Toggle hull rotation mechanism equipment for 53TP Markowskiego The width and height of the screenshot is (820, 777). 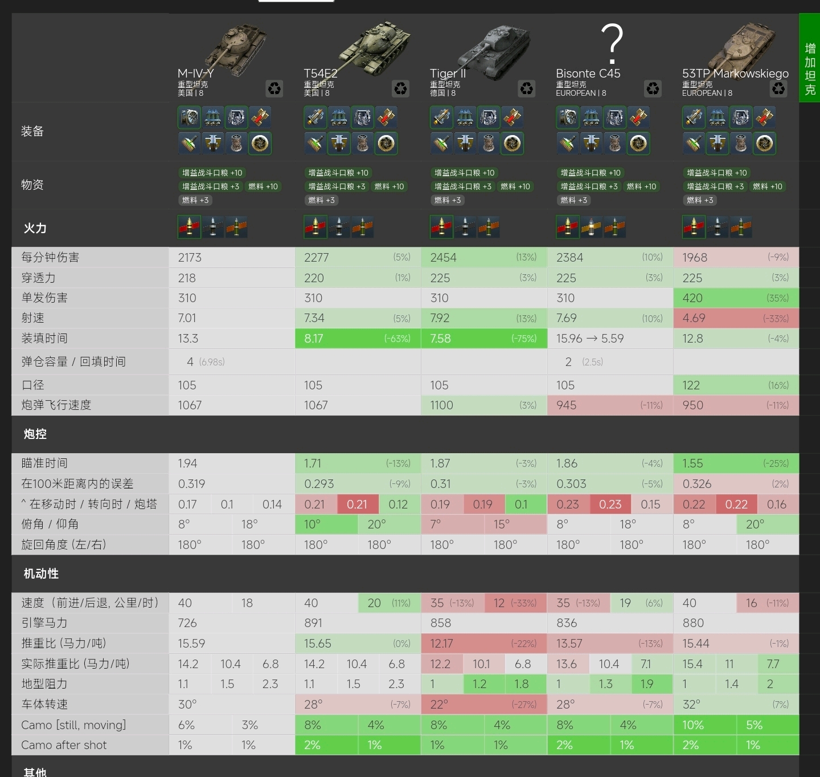tap(717, 143)
